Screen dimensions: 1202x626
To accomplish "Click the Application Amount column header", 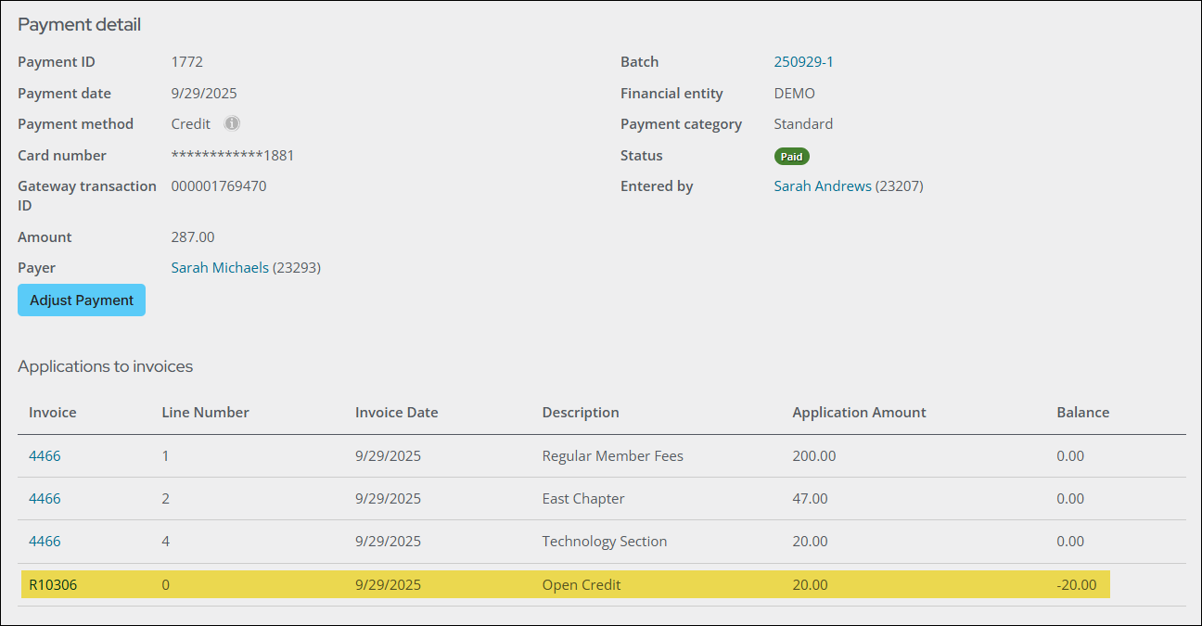I will click(859, 413).
